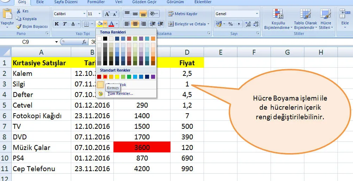Image resolution: width=353 pixels, height=181 pixels.
Task: Toggle bold with the K button
Action: (57, 24)
